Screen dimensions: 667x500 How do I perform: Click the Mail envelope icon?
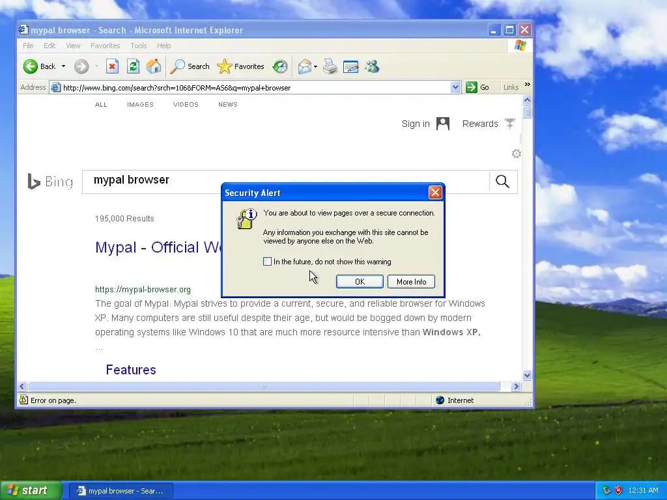click(305, 66)
